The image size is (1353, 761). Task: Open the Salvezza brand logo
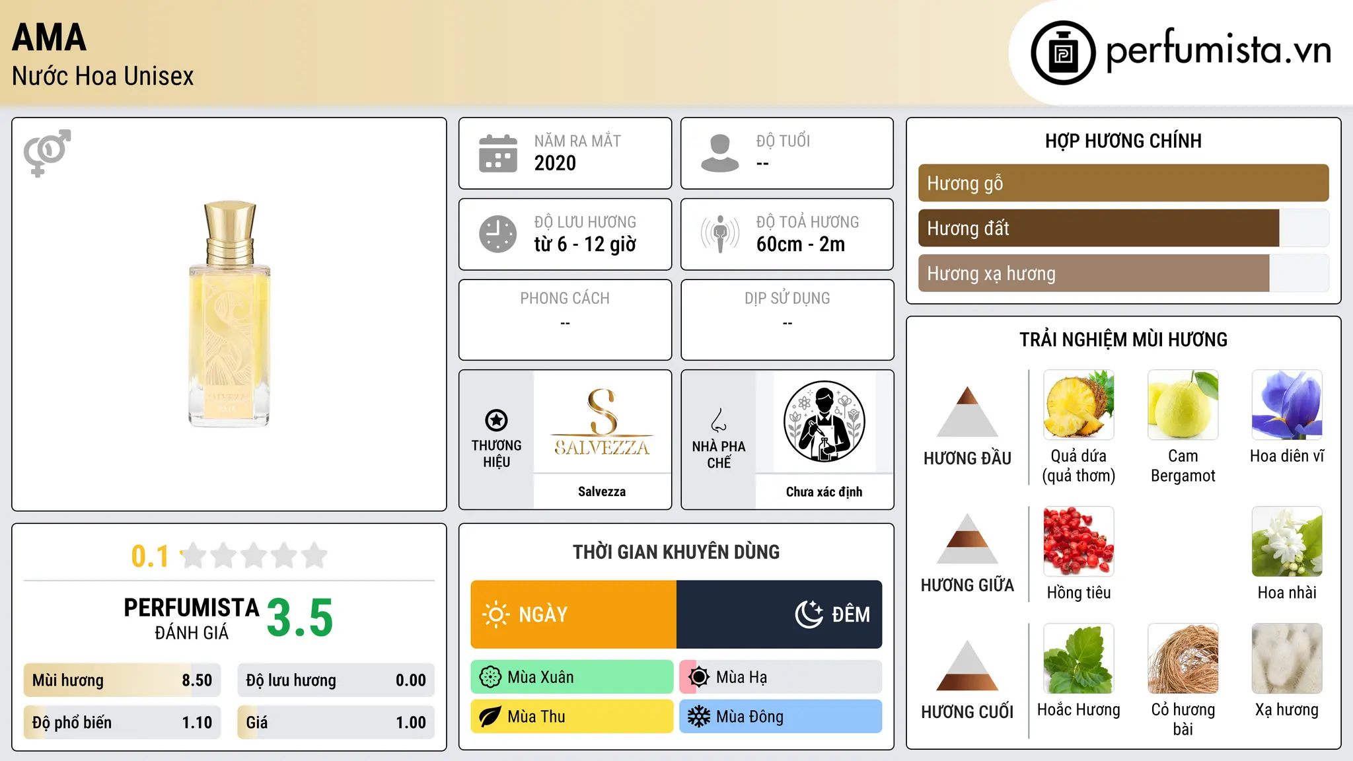[x=602, y=422]
